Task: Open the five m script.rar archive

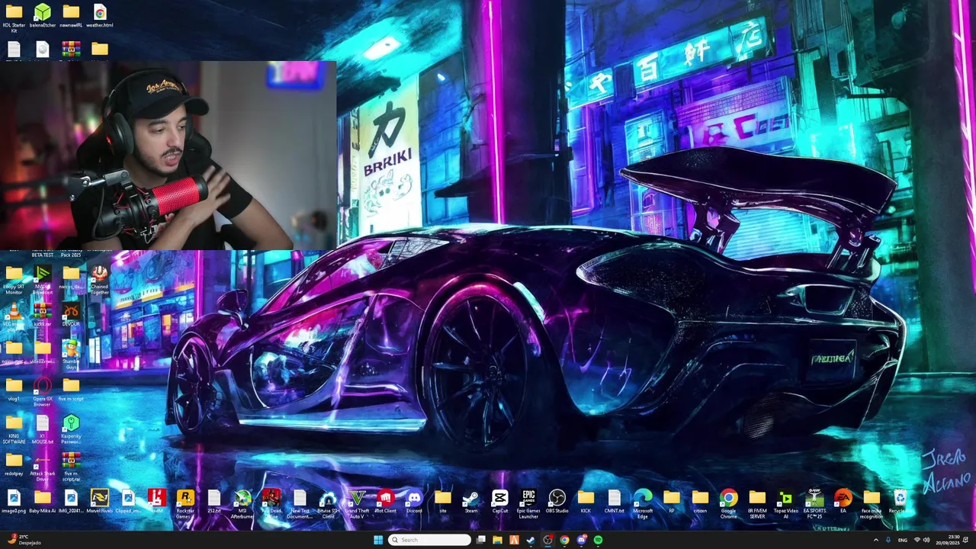Action: pyautogui.click(x=71, y=466)
